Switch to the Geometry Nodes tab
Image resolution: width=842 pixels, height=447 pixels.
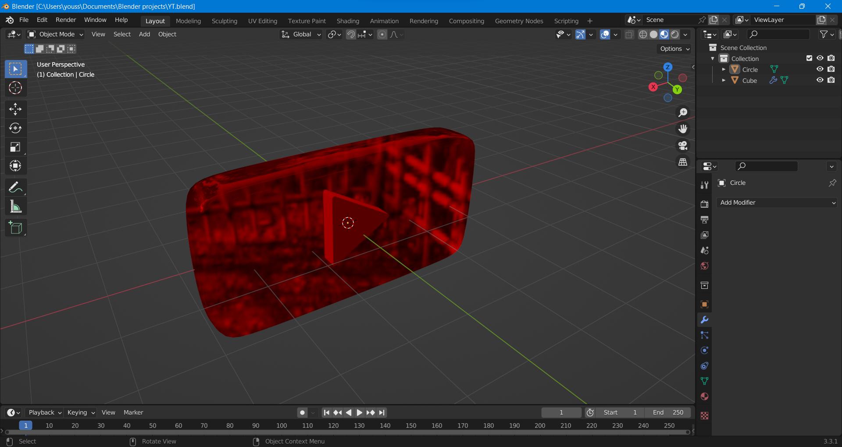pos(519,21)
